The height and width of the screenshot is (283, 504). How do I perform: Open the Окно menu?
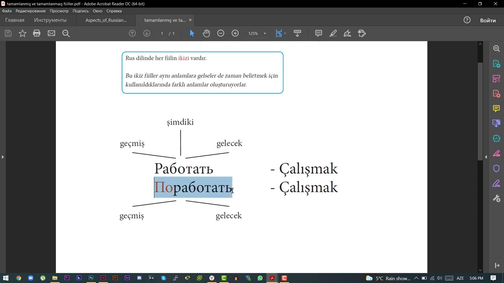[98, 11]
